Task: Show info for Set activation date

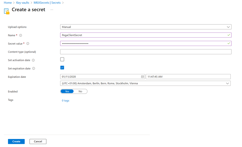Action: [33, 60]
